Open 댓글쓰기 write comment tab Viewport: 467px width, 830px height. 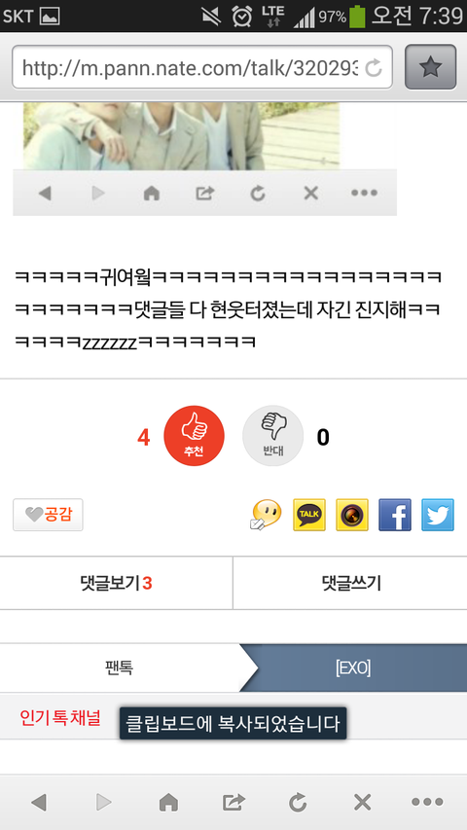tap(350, 583)
